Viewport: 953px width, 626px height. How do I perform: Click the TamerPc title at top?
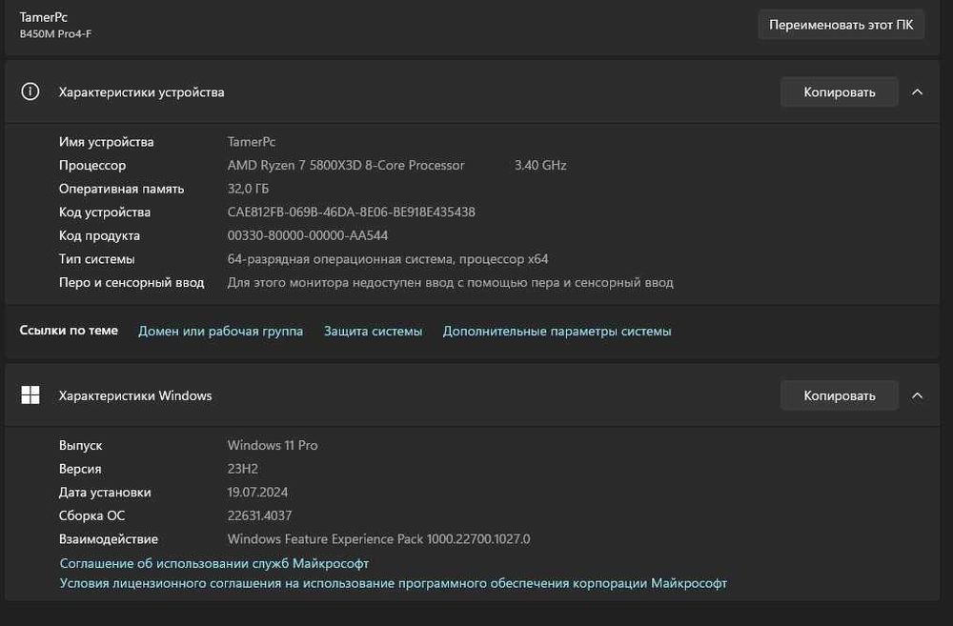[43, 17]
